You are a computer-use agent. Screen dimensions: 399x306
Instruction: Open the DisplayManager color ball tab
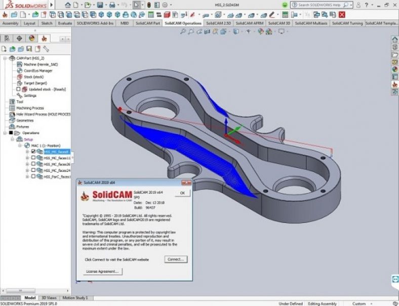click(x=32, y=38)
